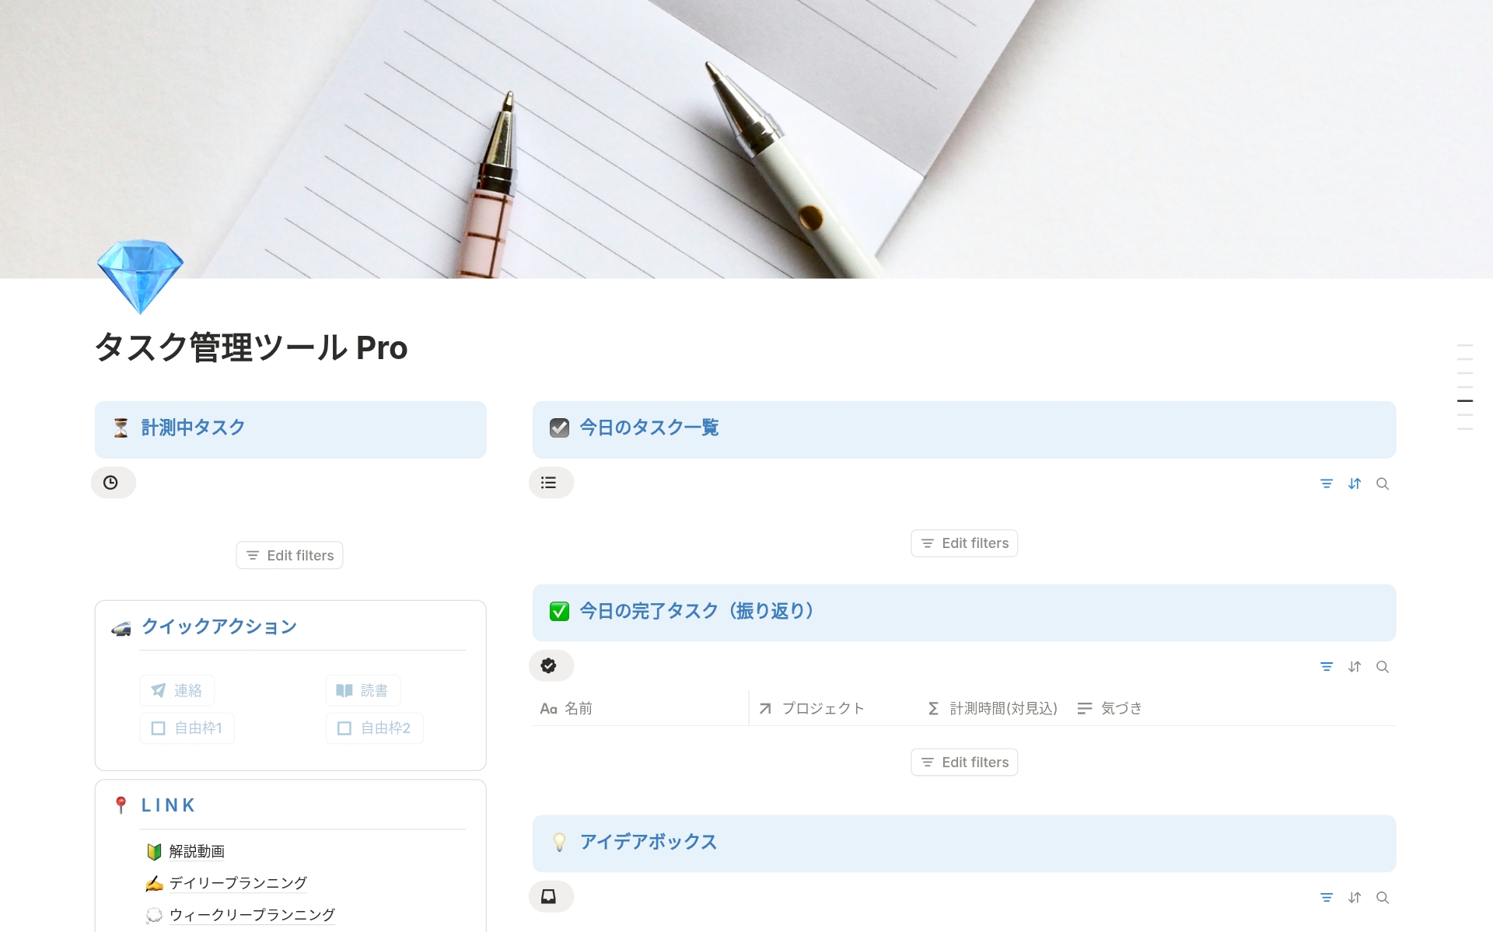This screenshot has width=1493, height=932.
Task: Open the ウィークリープランニング link
Action: 252,915
